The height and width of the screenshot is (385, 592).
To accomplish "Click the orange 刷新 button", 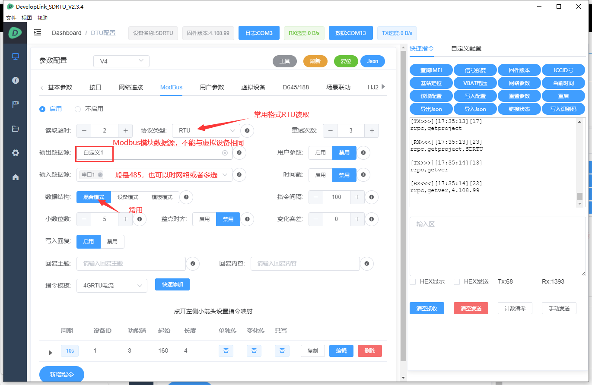I will tap(315, 61).
